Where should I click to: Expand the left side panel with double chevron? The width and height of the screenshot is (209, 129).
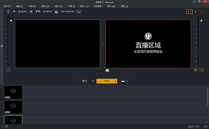pos(2,46)
